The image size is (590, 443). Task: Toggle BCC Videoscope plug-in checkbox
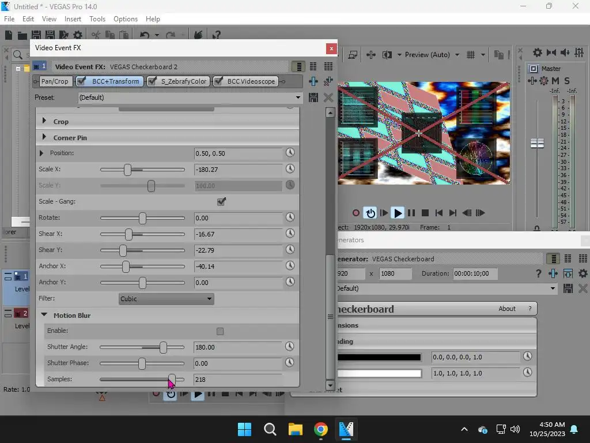coord(218,81)
